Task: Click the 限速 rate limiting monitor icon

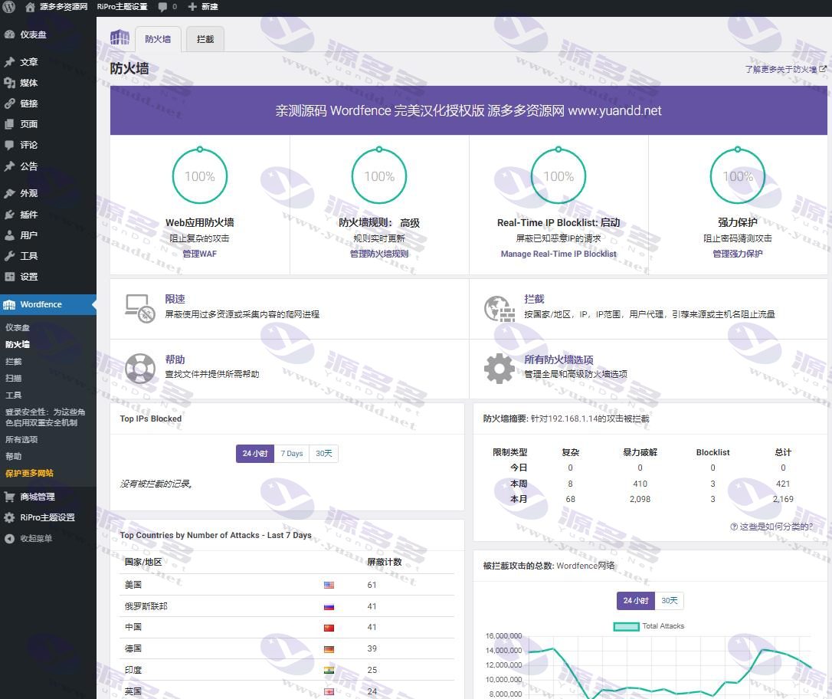Action: point(140,308)
